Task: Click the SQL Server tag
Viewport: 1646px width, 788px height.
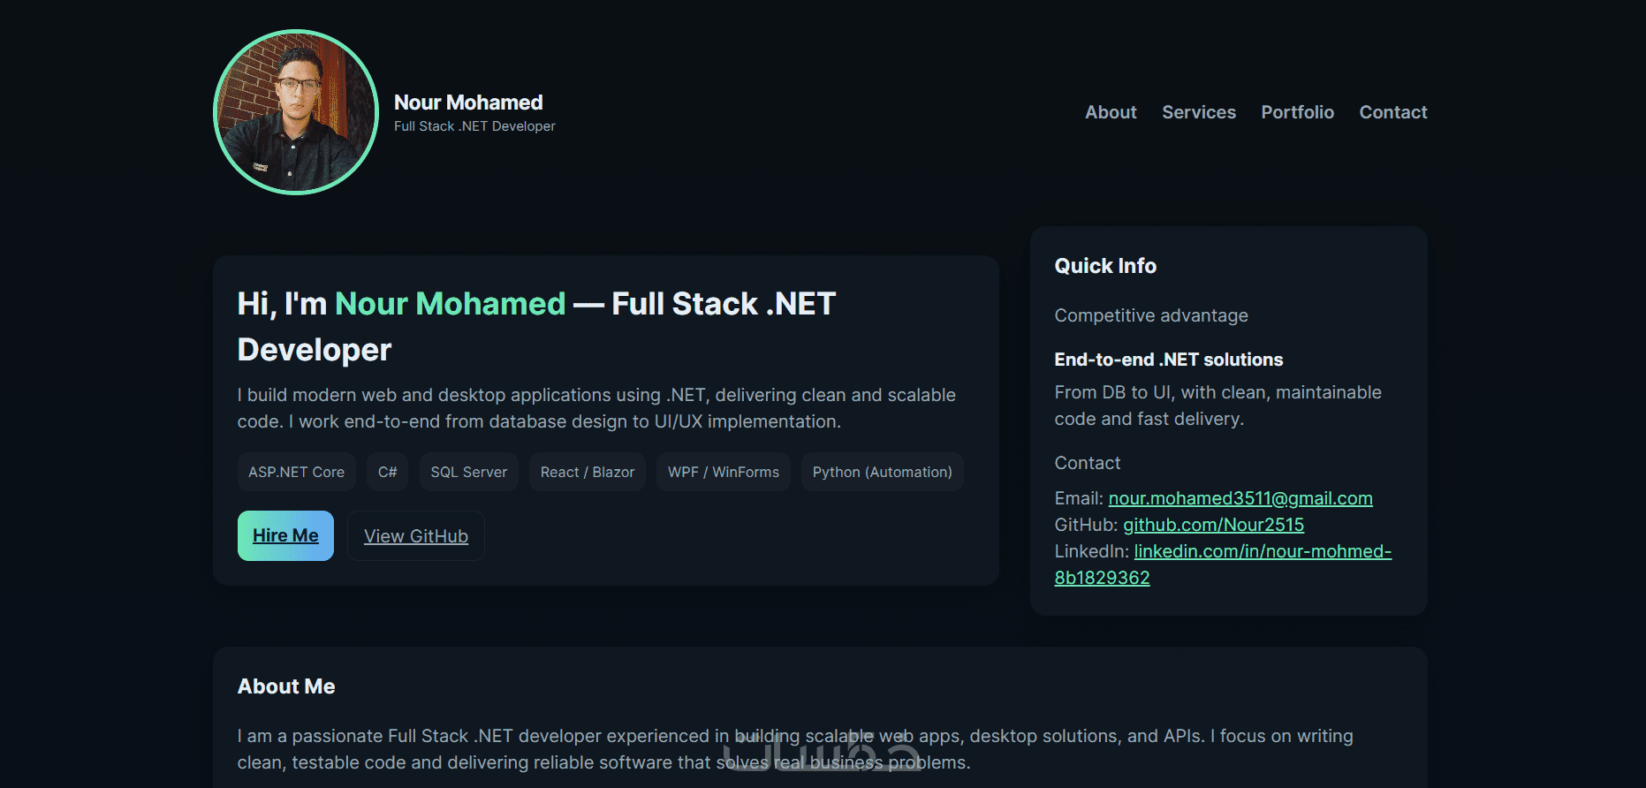Action: tap(469, 472)
